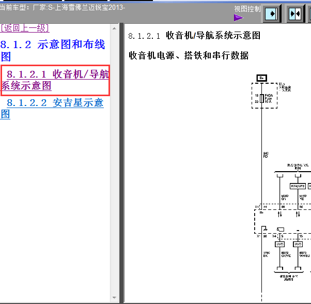The height and width of the screenshot is (304, 311).
Task: Open 8.1.2.2 安吉星示意图 link
Action: (x=52, y=109)
